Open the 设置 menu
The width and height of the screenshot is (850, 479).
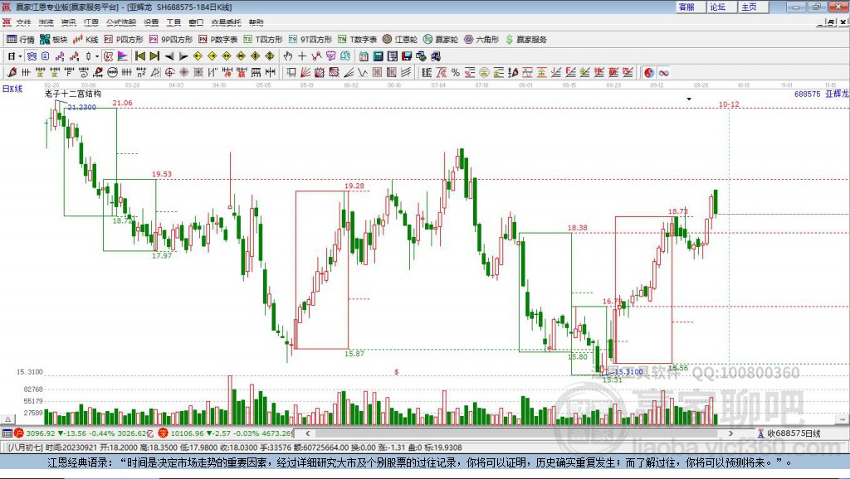point(151,22)
